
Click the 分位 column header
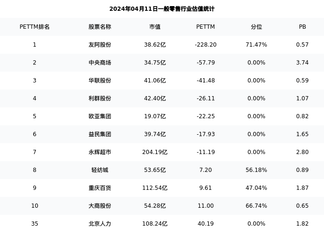click(256, 27)
